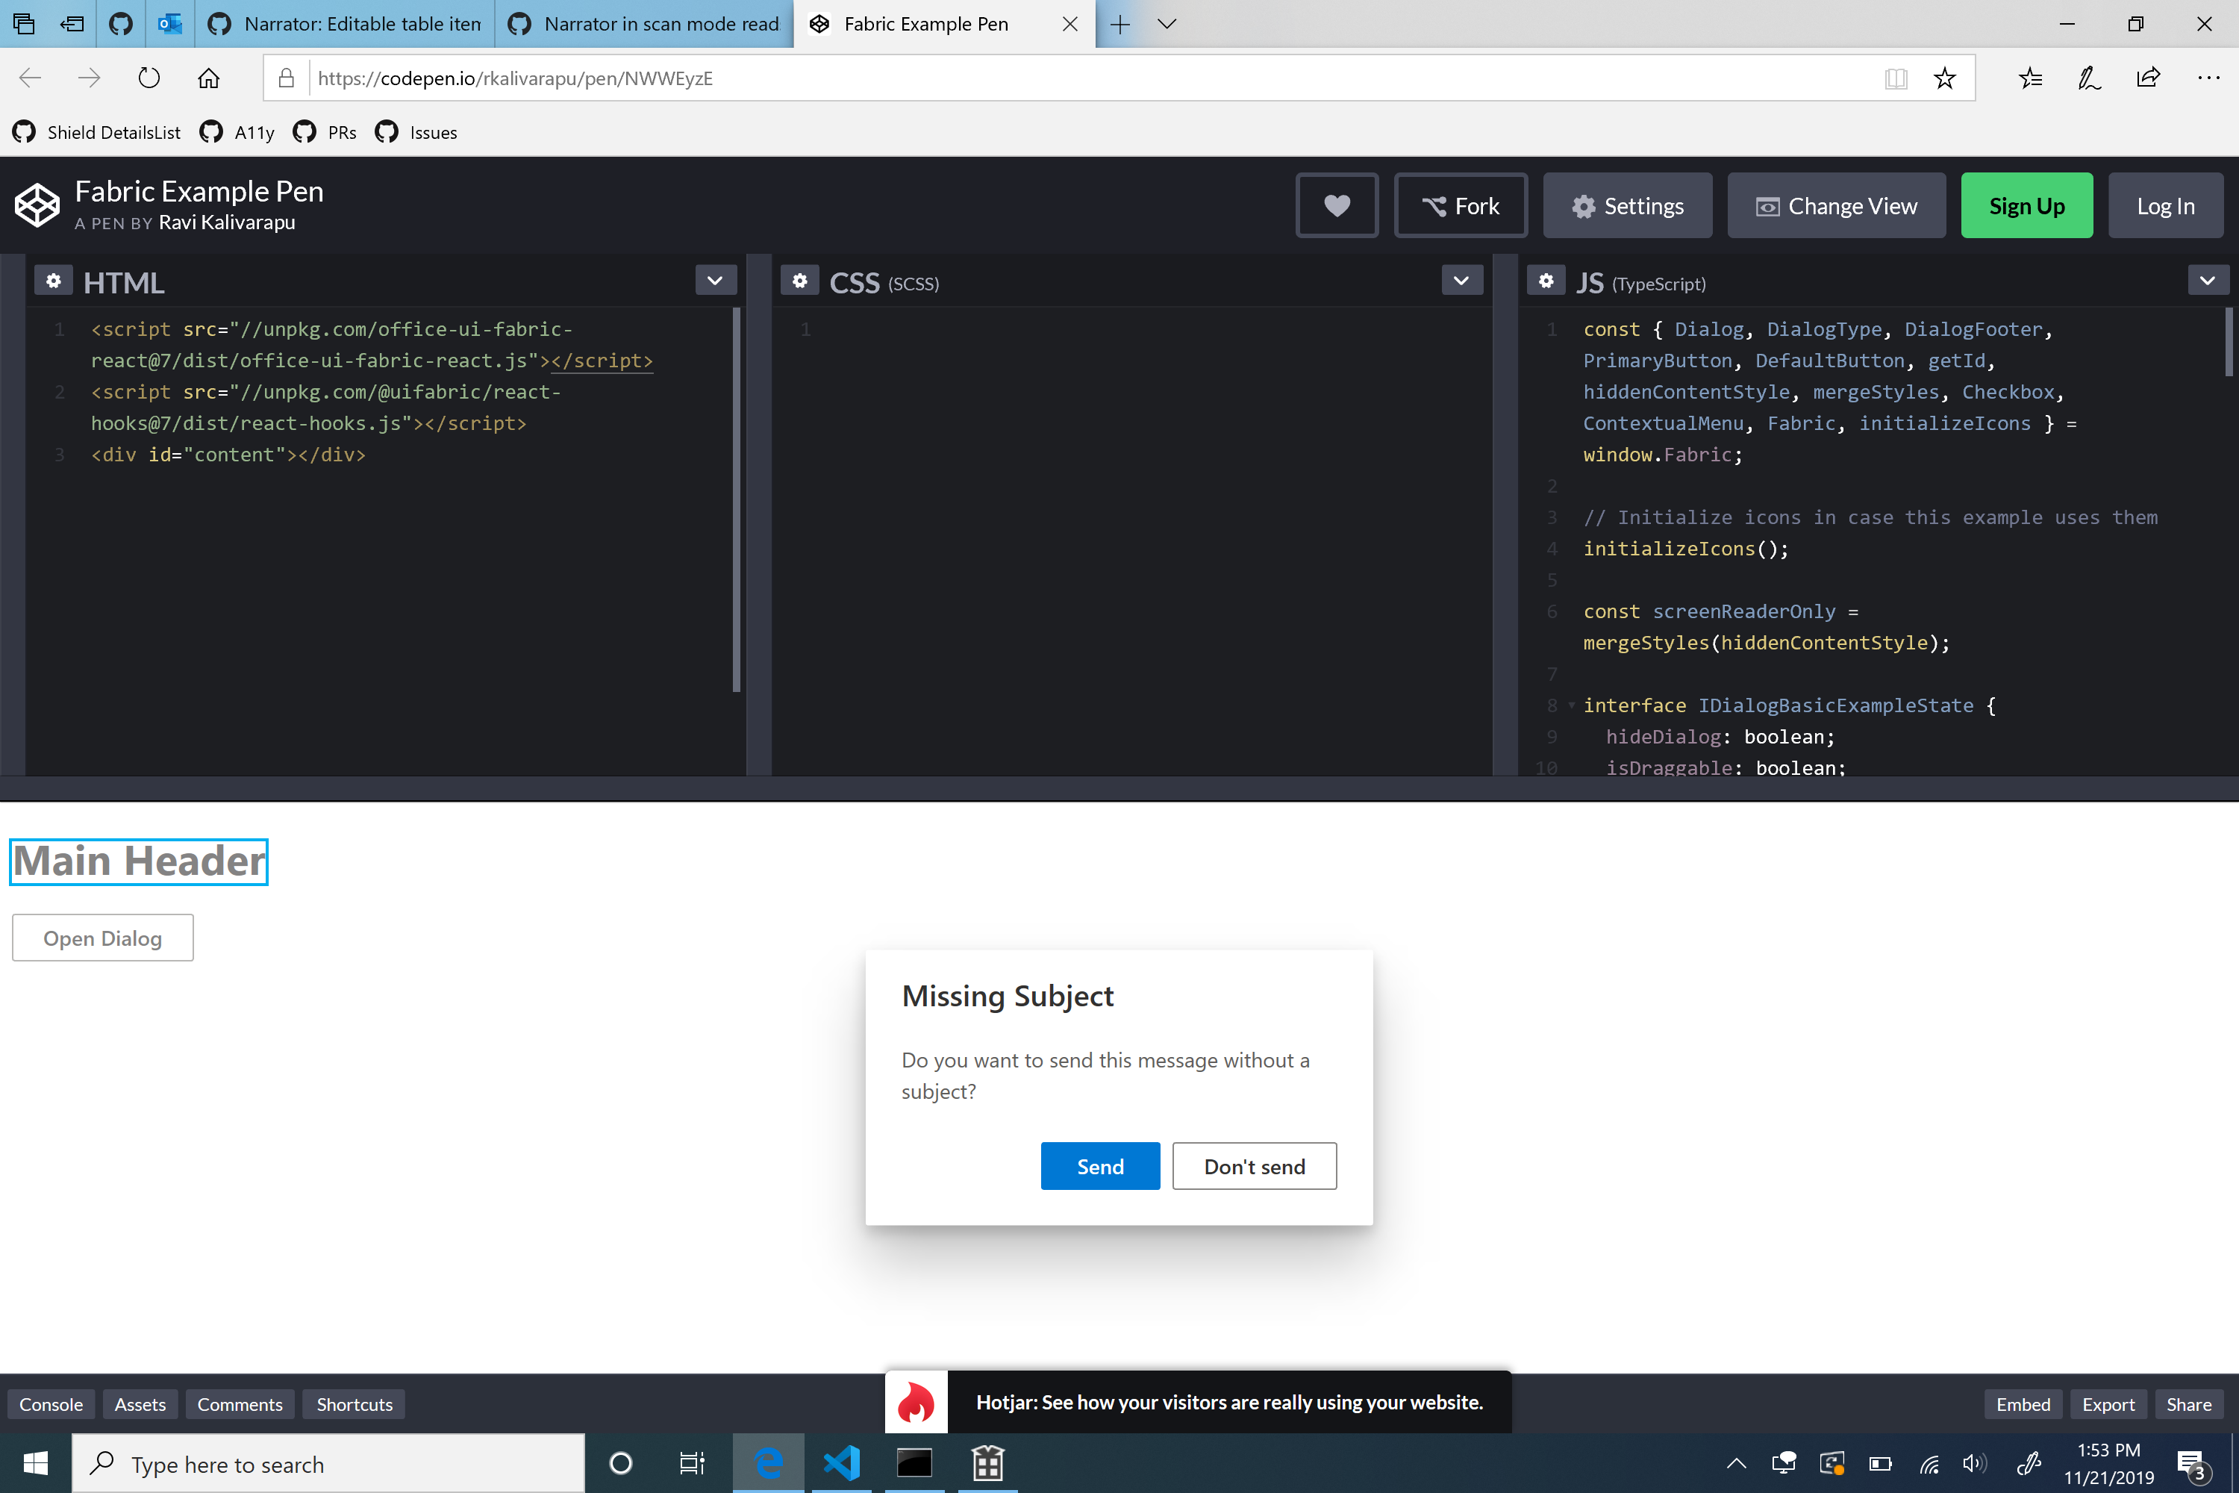The width and height of the screenshot is (2239, 1493).
Task: Click the Export button
Action: point(2108,1403)
